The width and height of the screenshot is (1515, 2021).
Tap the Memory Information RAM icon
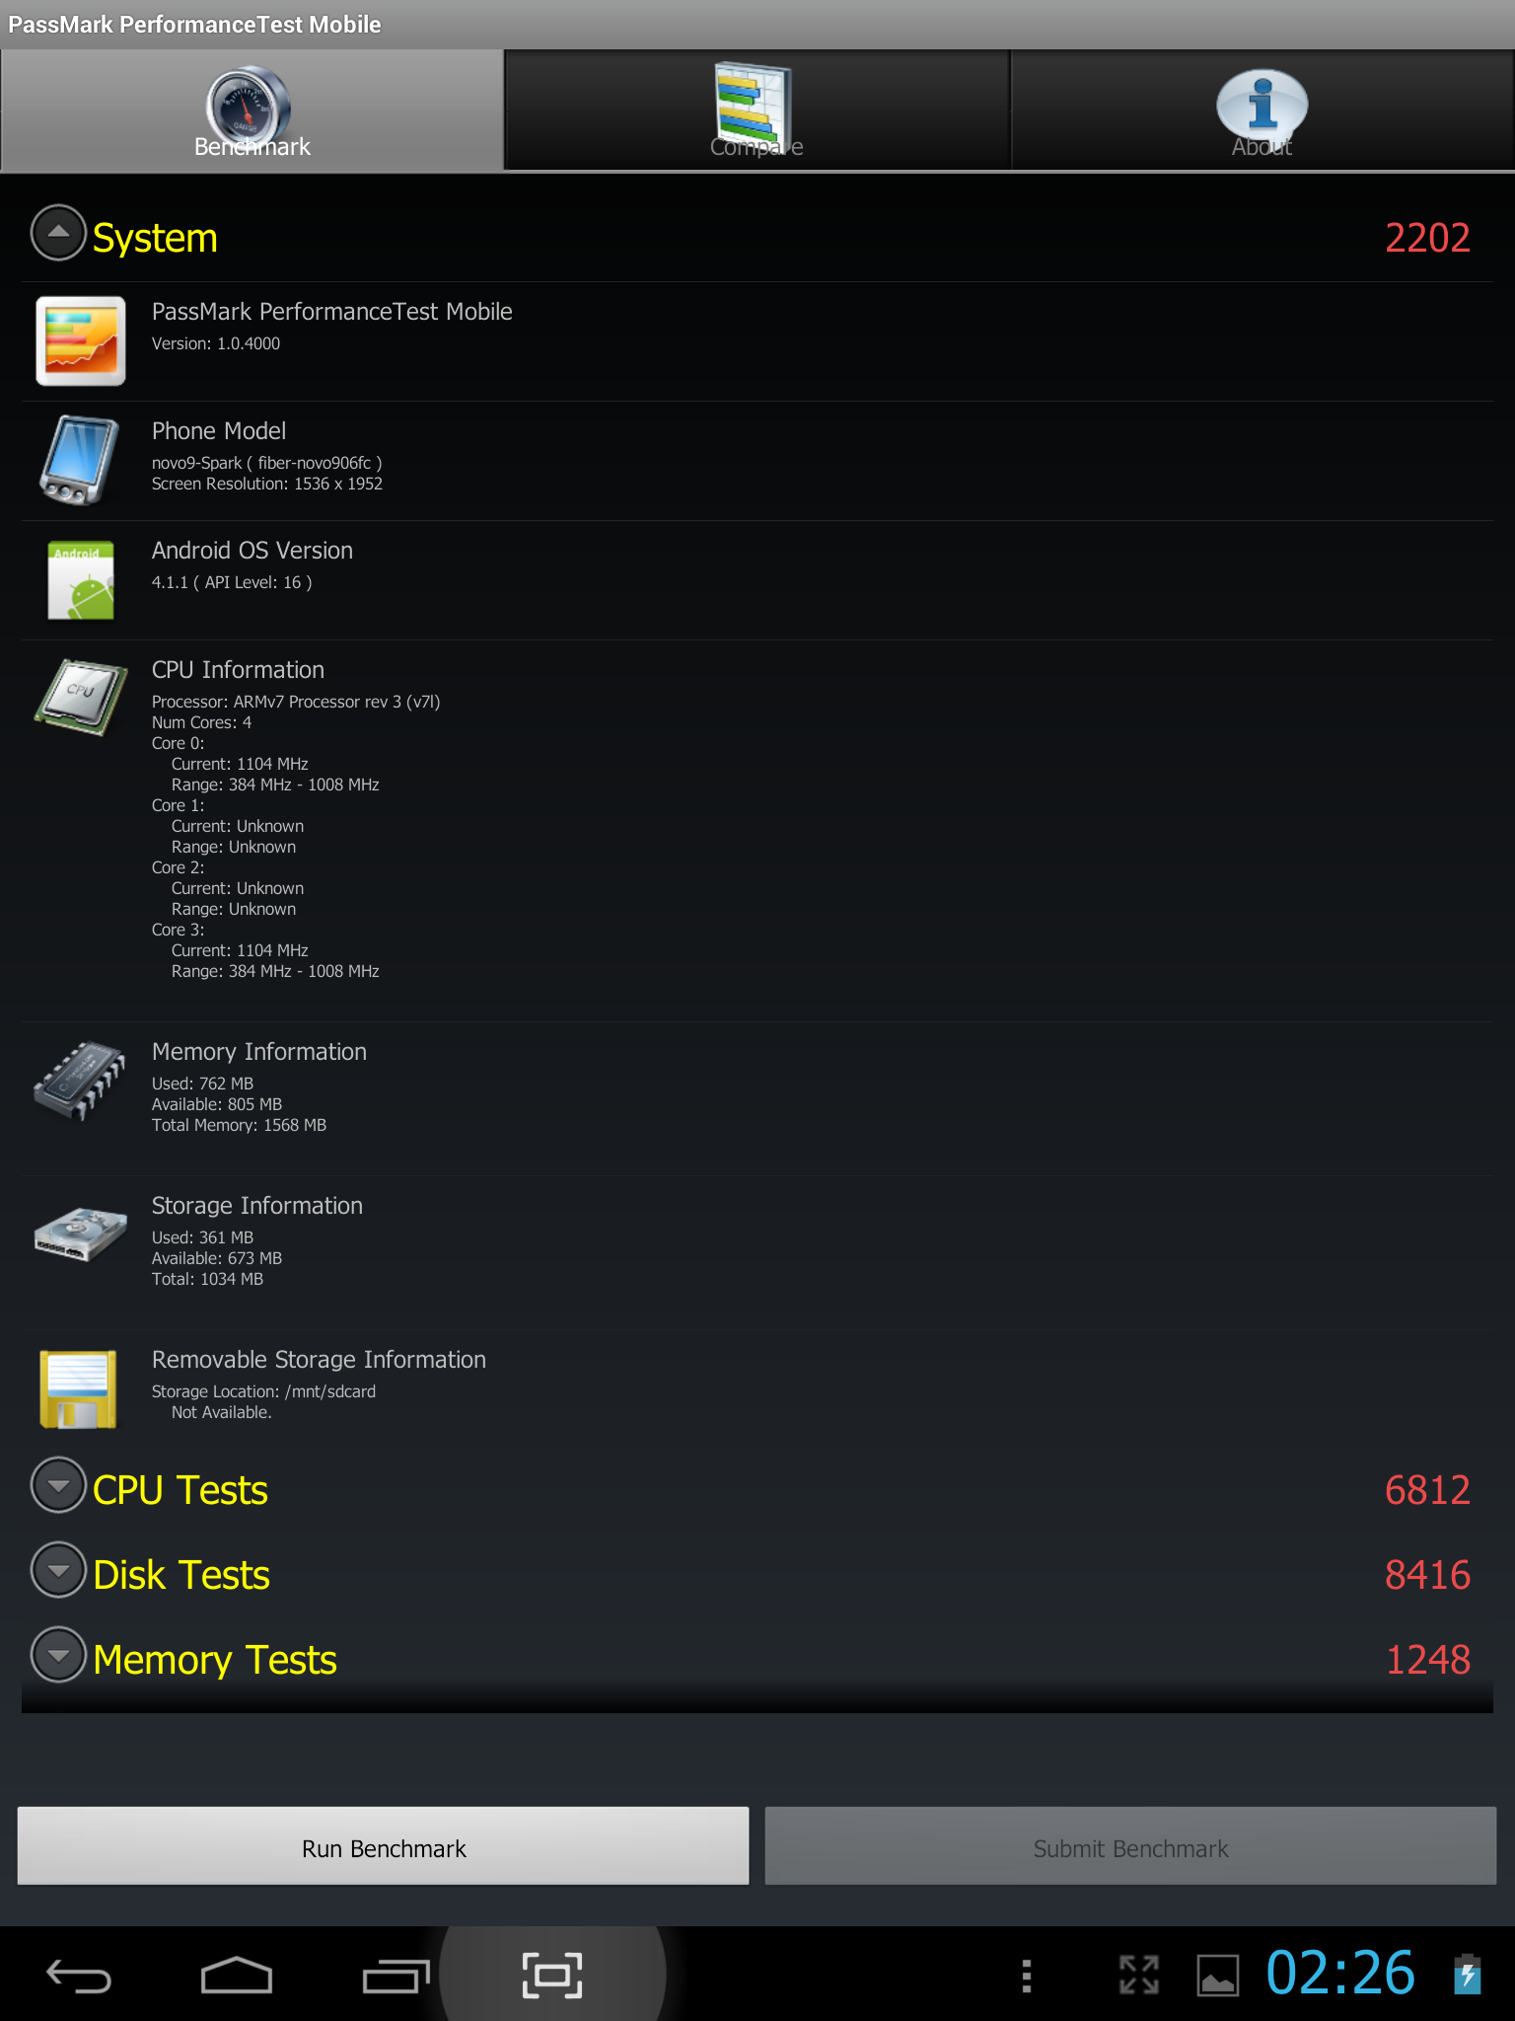click(81, 1081)
